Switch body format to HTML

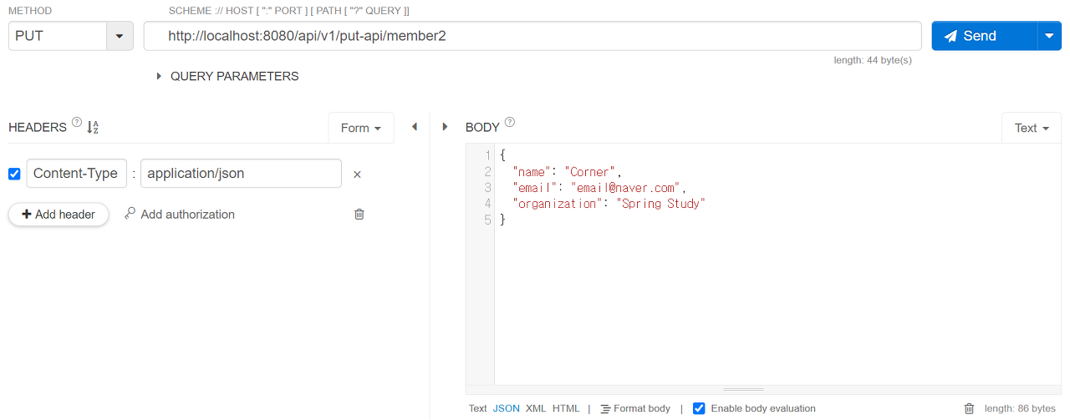click(566, 408)
